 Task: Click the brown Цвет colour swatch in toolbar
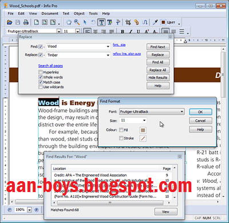pyautogui.click(x=163, y=22)
